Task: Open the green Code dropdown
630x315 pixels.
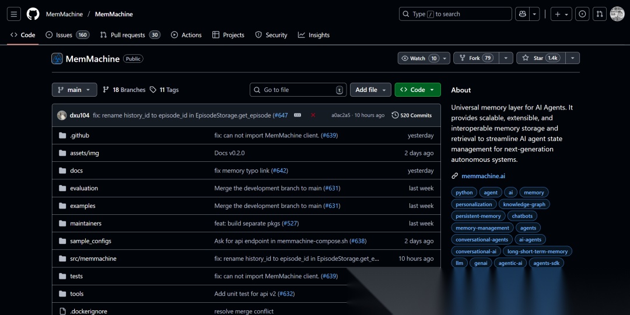Action: pyautogui.click(x=418, y=90)
